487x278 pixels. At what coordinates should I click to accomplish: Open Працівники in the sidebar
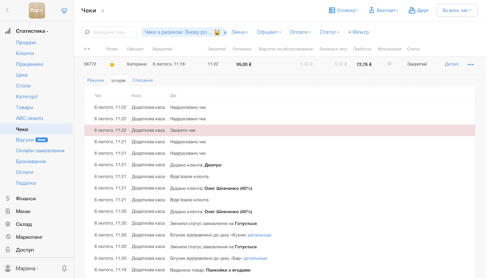pos(30,64)
